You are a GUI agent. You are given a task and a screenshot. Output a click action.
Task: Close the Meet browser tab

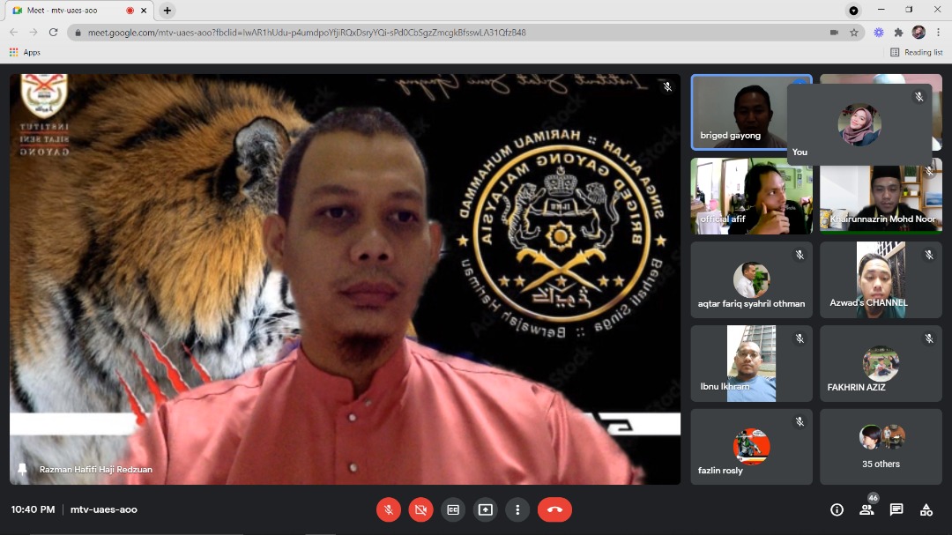(144, 11)
